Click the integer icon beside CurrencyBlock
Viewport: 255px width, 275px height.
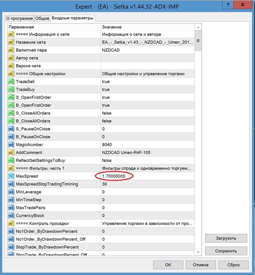pyautogui.click(x=11, y=216)
